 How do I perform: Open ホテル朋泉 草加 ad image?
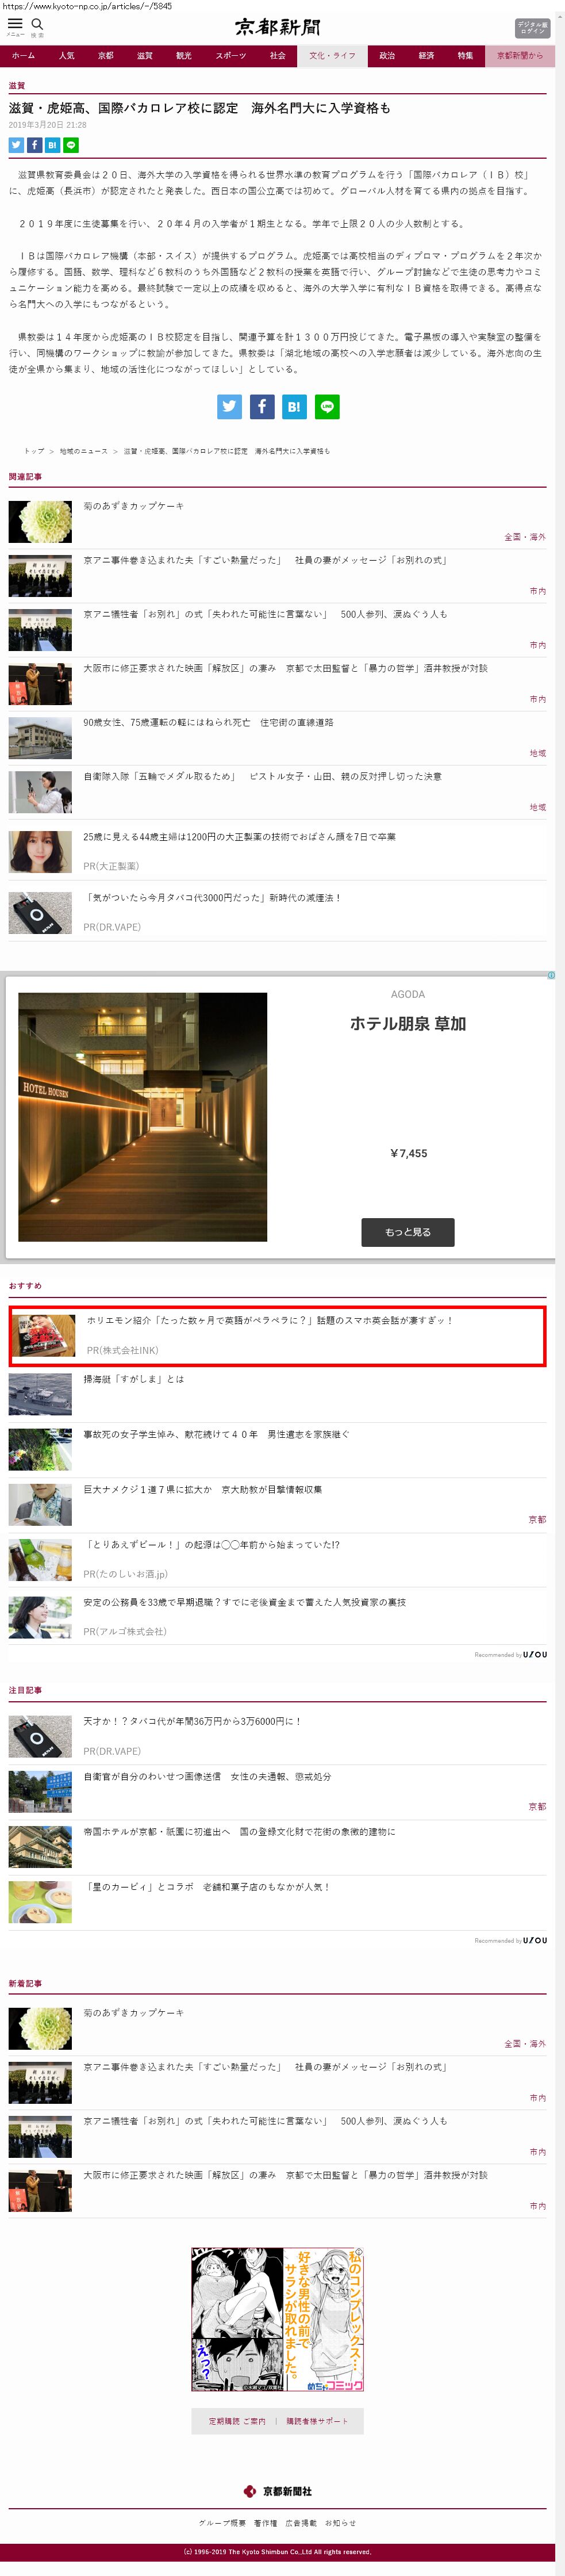[143, 1117]
